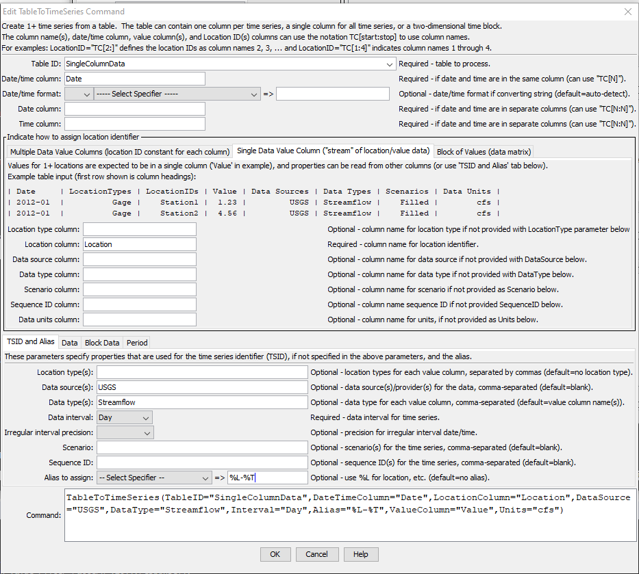Click the Location type(s) input field
Viewport: 639px width, 574px height.
[x=202, y=372]
